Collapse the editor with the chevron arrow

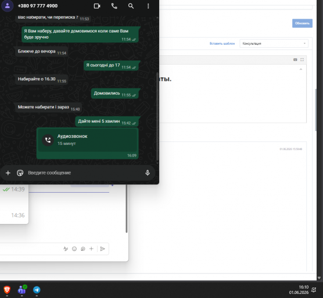pos(301,69)
